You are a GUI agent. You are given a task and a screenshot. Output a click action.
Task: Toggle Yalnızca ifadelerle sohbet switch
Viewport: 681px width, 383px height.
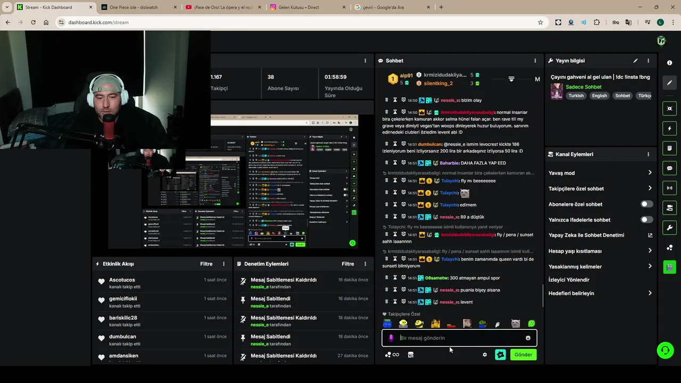point(647,220)
